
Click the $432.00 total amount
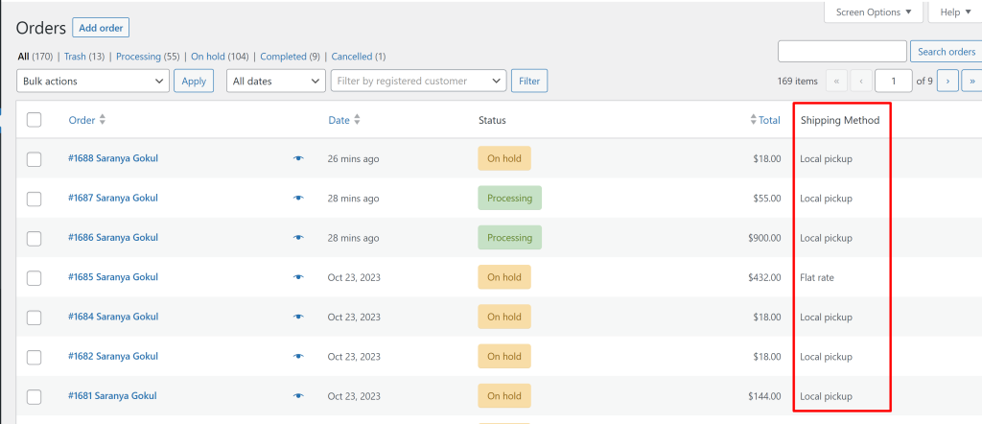764,277
